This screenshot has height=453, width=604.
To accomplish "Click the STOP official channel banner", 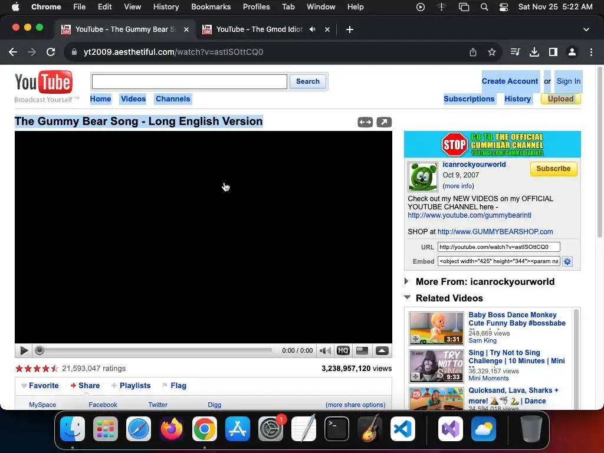I will pyautogui.click(x=493, y=144).
